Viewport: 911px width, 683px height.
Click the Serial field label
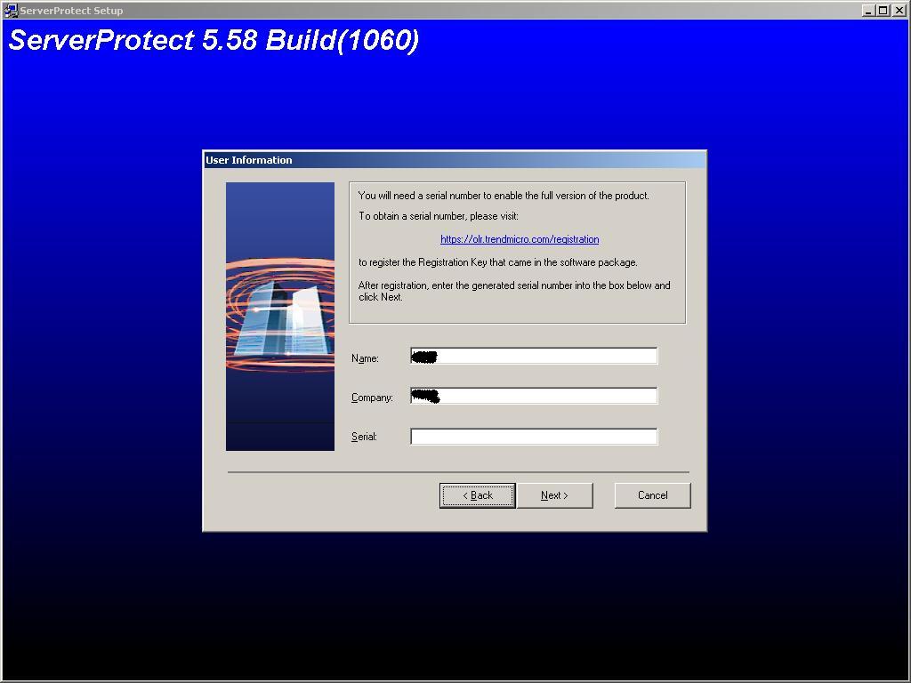pos(367,436)
